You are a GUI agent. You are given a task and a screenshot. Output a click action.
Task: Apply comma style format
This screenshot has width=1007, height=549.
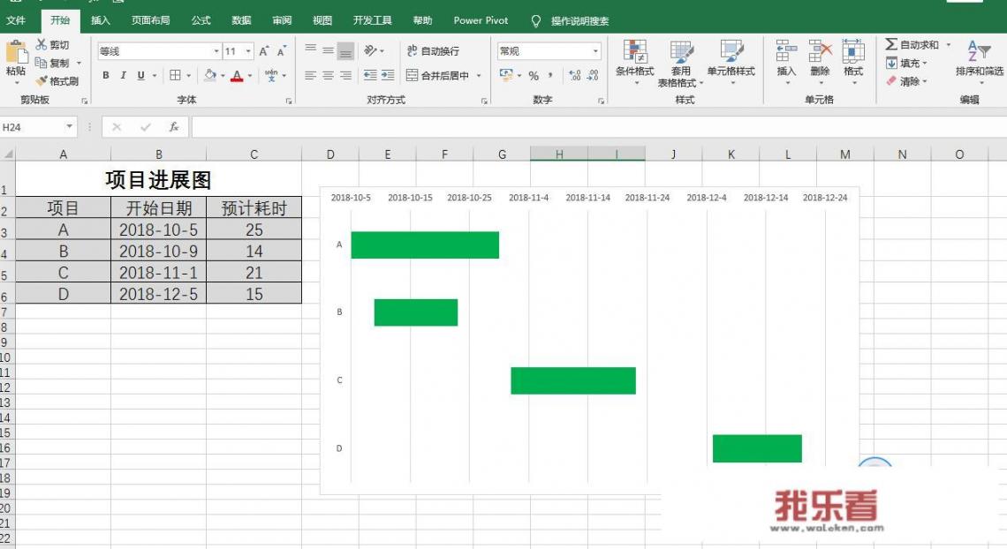click(551, 76)
